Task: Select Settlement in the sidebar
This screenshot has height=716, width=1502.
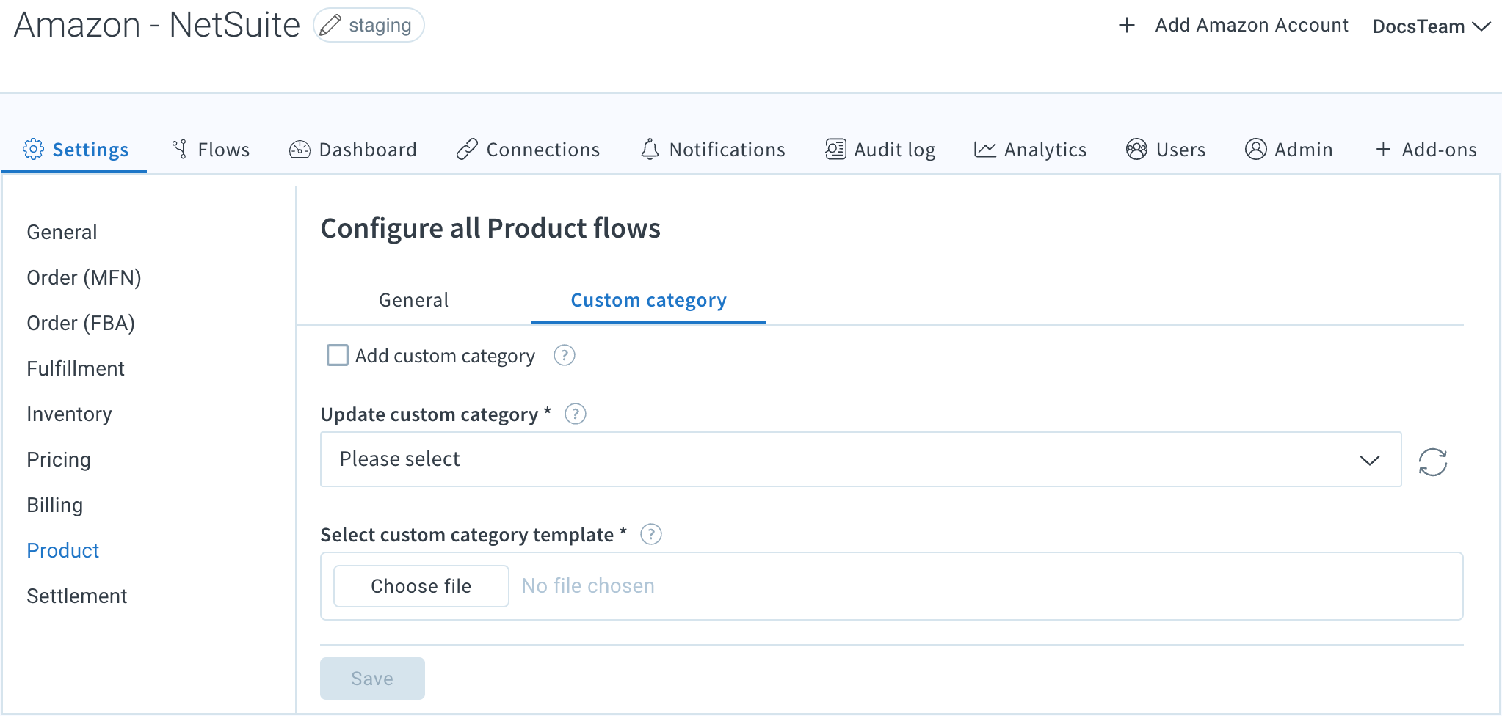Action: (x=77, y=596)
